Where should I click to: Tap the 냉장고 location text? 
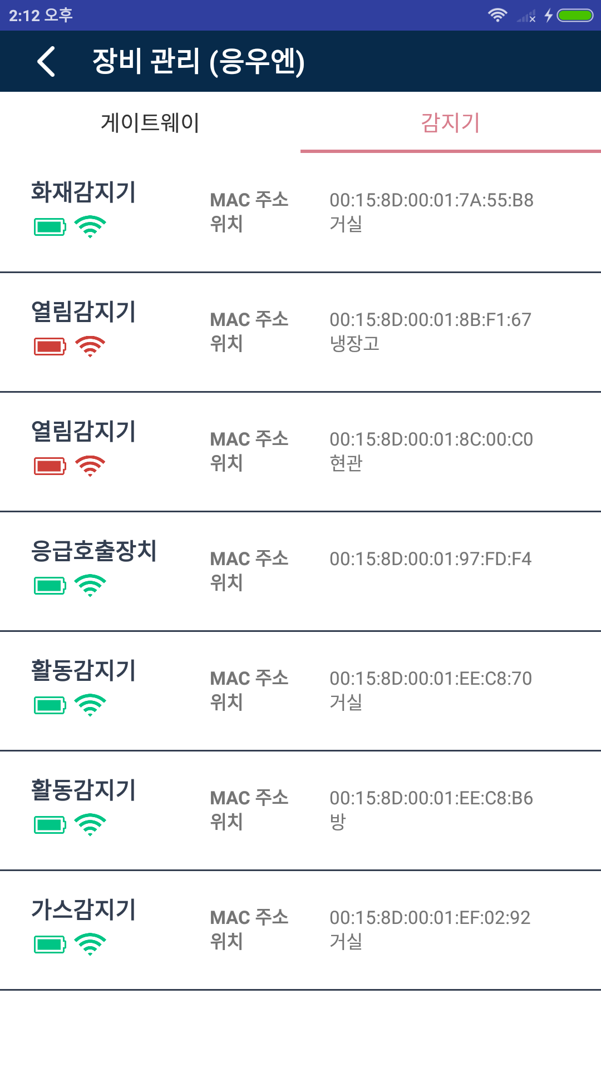354,343
